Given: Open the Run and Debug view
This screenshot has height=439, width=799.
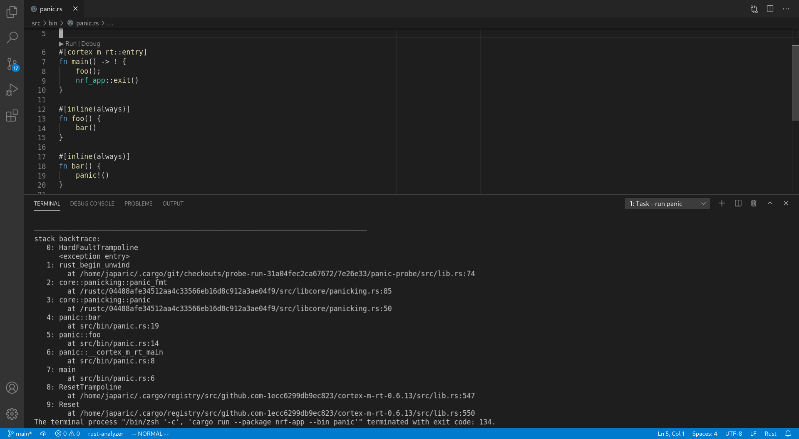Looking at the screenshot, I should [12, 89].
